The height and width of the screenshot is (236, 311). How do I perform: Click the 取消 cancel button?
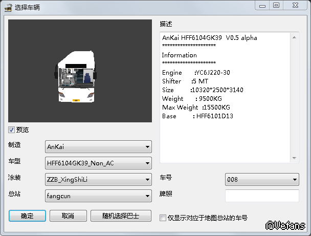(x=68, y=216)
